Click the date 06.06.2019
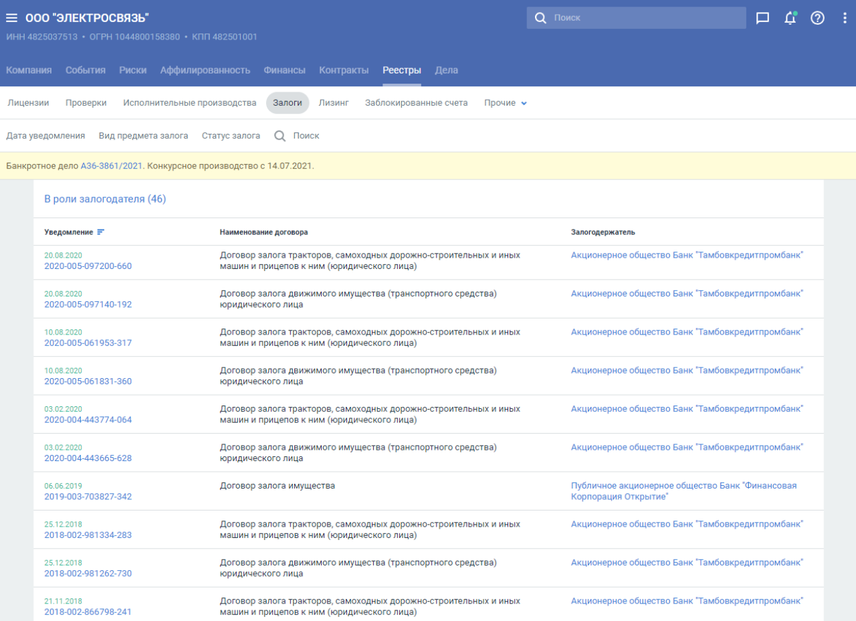This screenshot has height=621, width=856. coord(63,486)
